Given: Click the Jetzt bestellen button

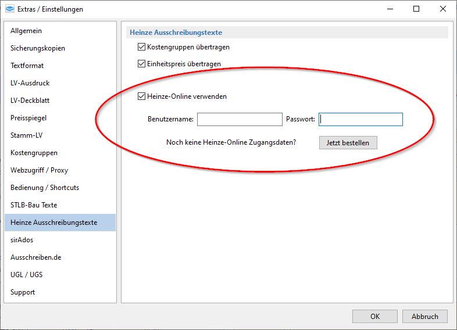Looking at the screenshot, I should tap(348, 143).
